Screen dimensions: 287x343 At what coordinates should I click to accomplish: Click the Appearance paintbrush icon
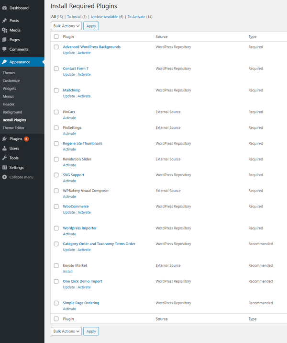(x=5, y=62)
